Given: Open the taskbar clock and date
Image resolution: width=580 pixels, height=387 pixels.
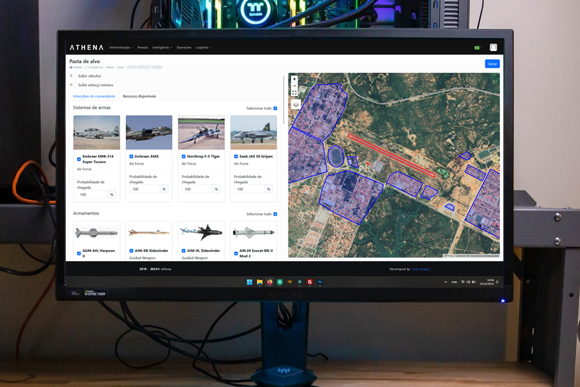Looking at the screenshot, I should (x=487, y=282).
